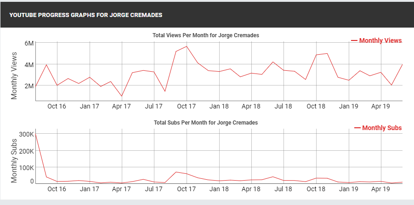Click the 'Total Subs Per Month' chart title
Viewport: 414px width, 205px height.
(x=205, y=123)
